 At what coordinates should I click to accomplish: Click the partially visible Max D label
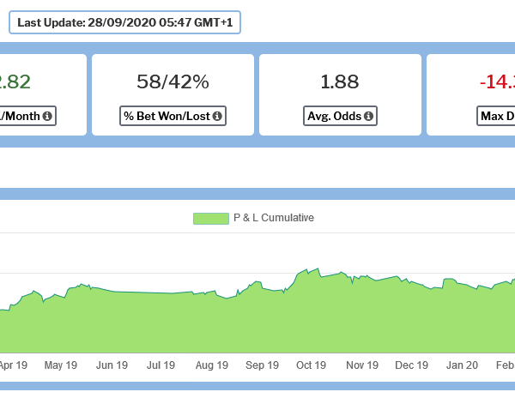497,116
